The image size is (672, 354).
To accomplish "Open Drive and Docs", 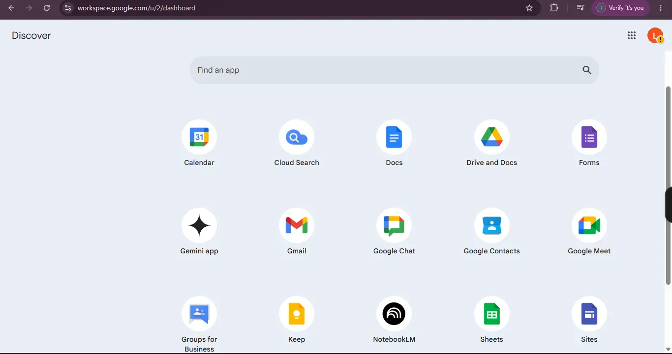I will tap(492, 137).
